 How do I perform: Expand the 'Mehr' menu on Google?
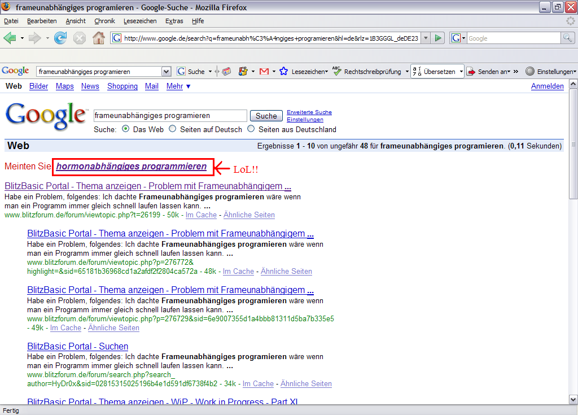tap(178, 86)
